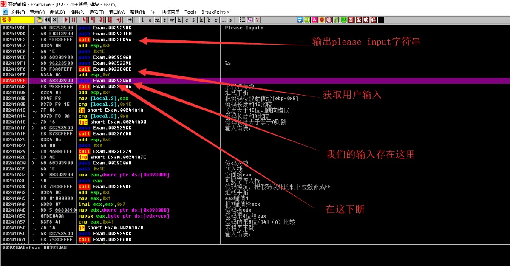The width and height of the screenshot is (510, 266).
Task: Open a file with the folder icon
Action: [40, 20]
